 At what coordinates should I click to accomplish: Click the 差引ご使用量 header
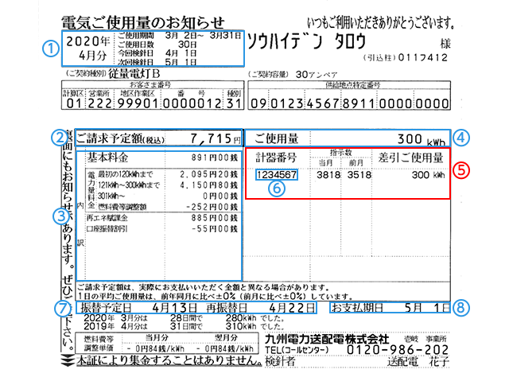coord(410,157)
